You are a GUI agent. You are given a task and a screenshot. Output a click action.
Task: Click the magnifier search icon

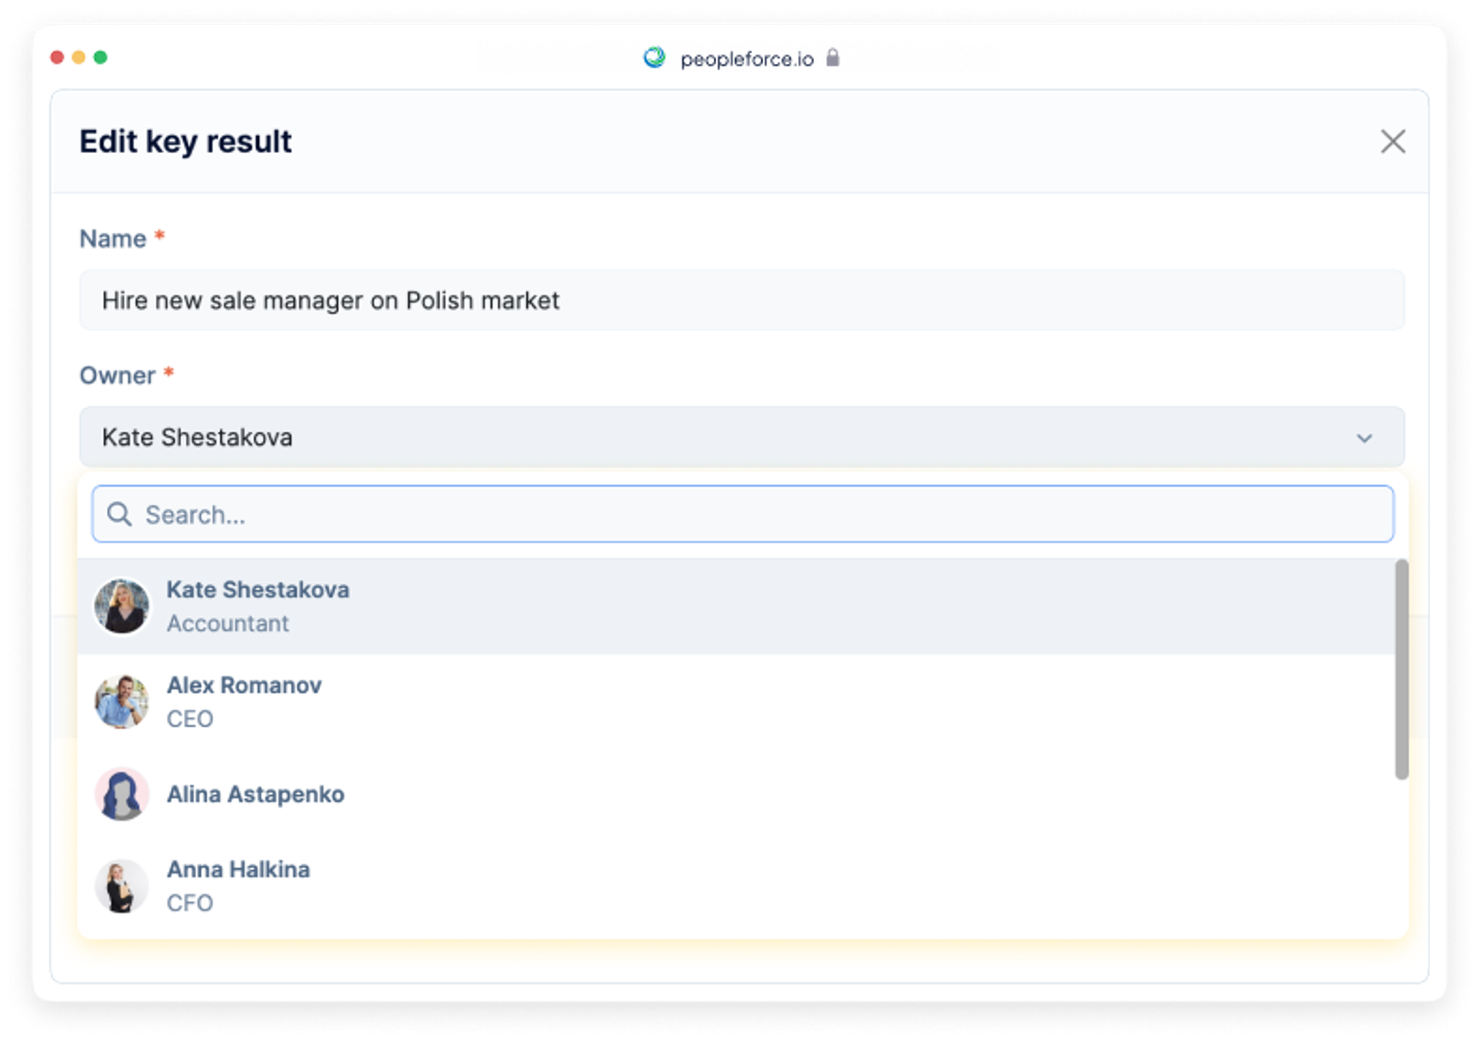coord(119,514)
